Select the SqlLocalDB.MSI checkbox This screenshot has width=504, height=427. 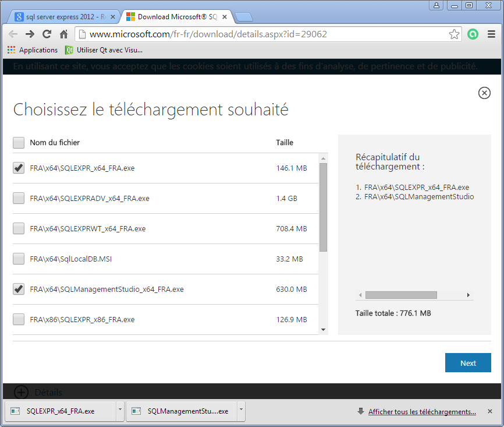click(x=18, y=259)
